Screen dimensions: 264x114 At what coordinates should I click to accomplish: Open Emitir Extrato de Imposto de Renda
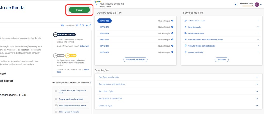(72, 106)
